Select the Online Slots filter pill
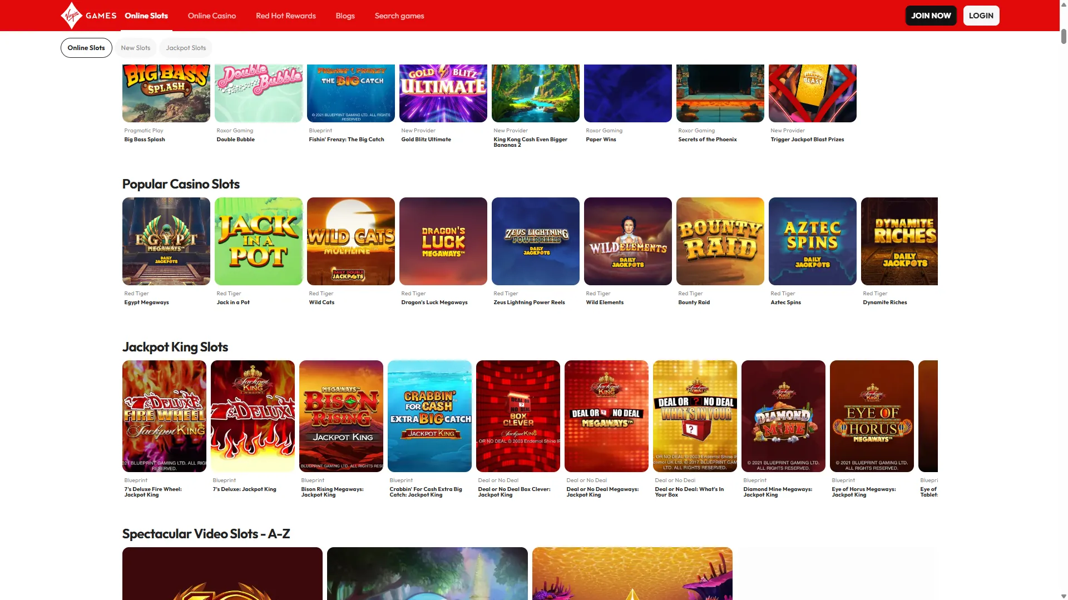The height and width of the screenshot is (600, 1068). click(x=86, y=48)
